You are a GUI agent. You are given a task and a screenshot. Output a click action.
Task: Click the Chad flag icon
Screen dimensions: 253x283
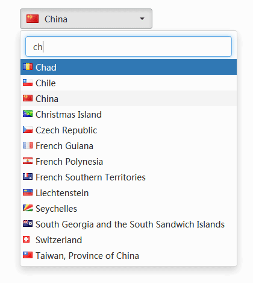[x=28, y=67]
